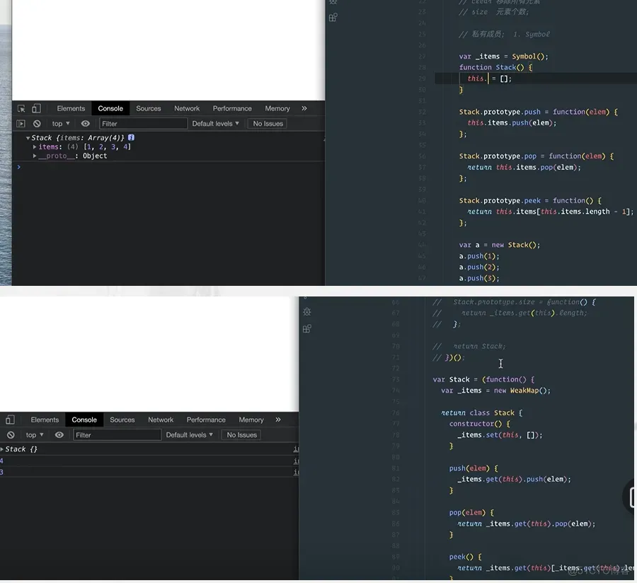Click code line 'var Stack = (function() {'
The image size is (637, 583).
[x=483, y=379]
